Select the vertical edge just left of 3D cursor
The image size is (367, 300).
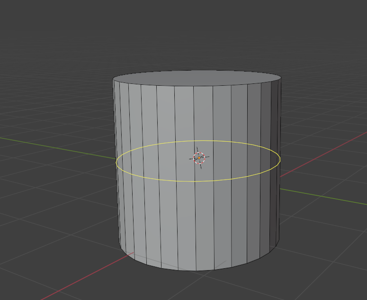pos(195,178)
